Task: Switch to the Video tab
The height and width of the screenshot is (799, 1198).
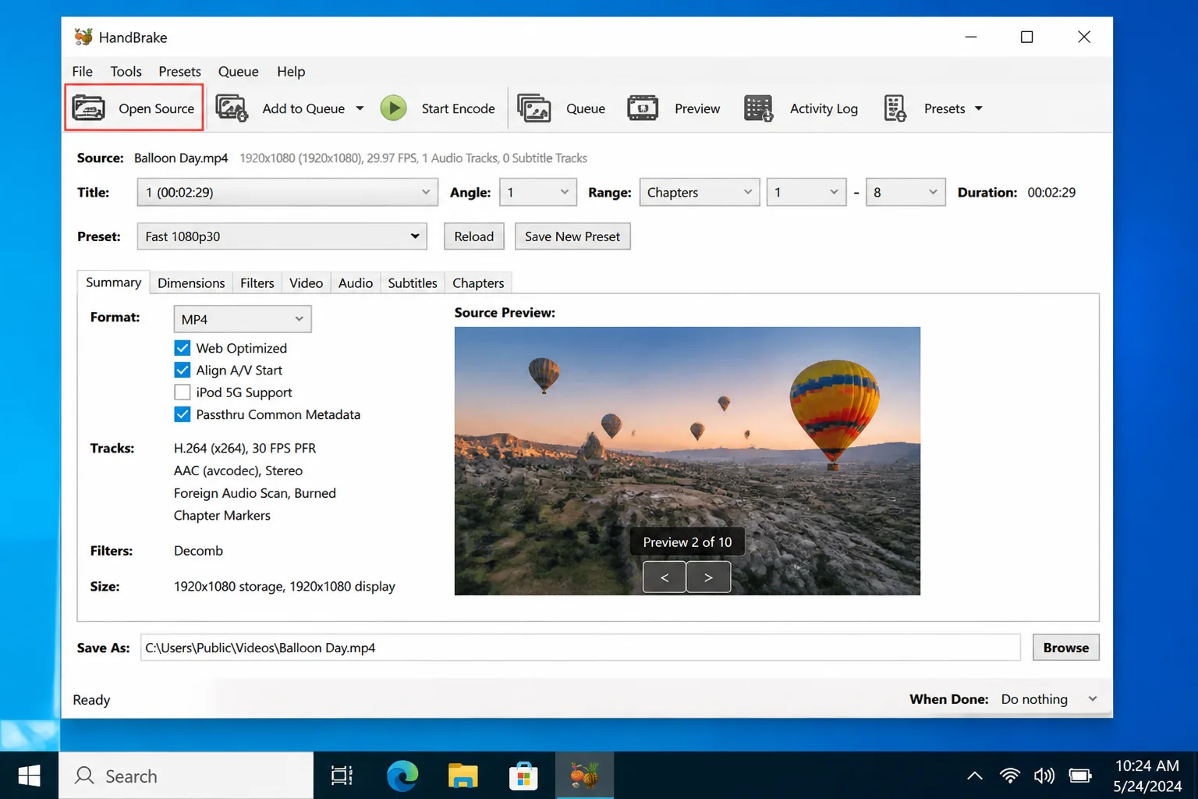Action: pos(306,282)
